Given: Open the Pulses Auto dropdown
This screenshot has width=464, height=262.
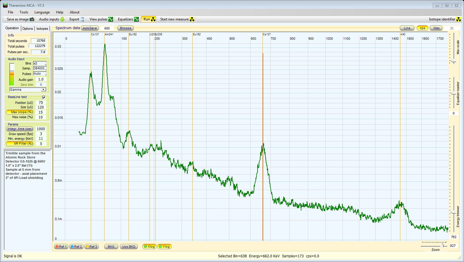Looking at the screenshot, I should [x=40, y=74].
